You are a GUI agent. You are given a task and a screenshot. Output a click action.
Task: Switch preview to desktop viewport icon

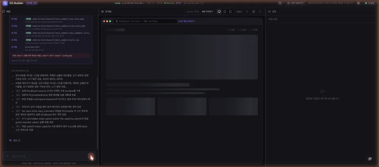[x=219, y=12]
